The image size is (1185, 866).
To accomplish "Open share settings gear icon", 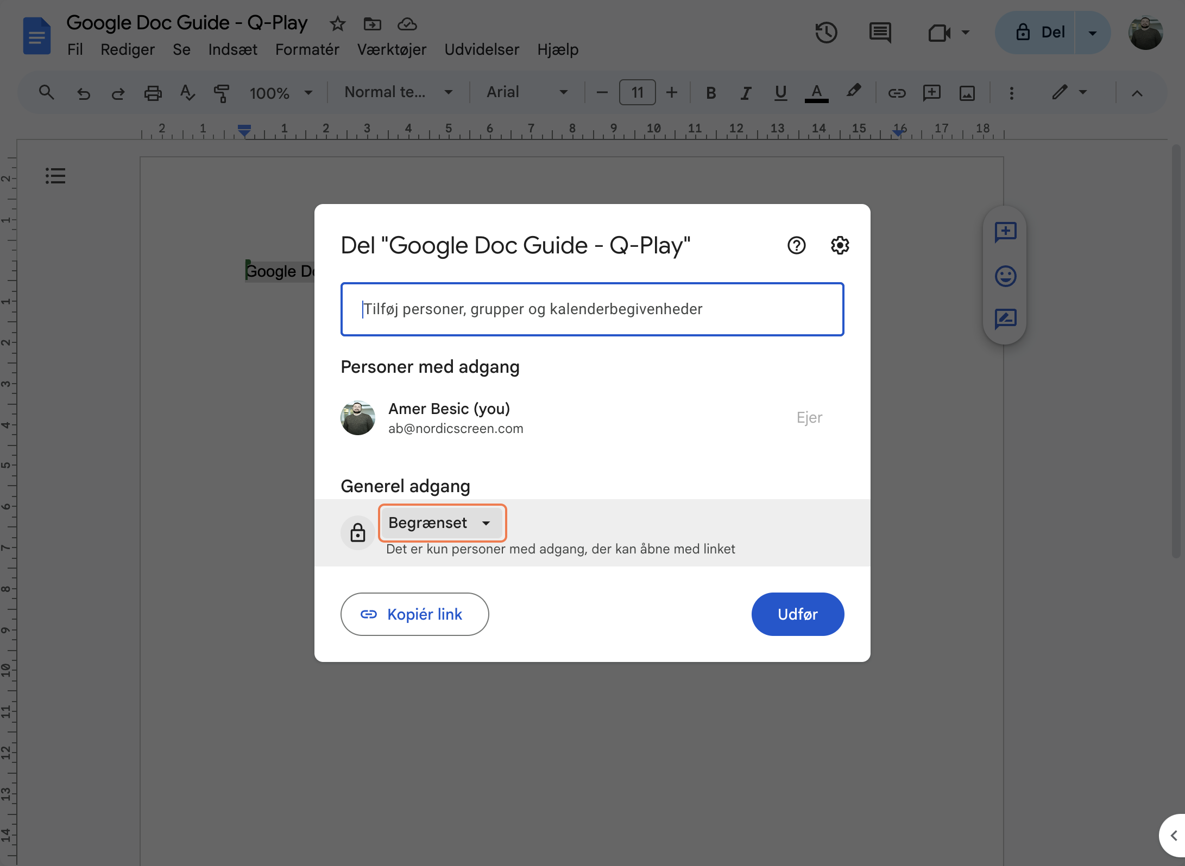I will [840, 245].
